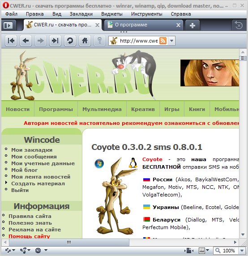Viewport: 248px width, 256px height.
Task: Reload the page with the Reload button
Action: coord(70,41)
